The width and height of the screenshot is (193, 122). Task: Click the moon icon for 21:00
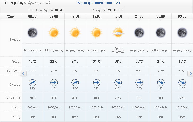tap(139, 33)
